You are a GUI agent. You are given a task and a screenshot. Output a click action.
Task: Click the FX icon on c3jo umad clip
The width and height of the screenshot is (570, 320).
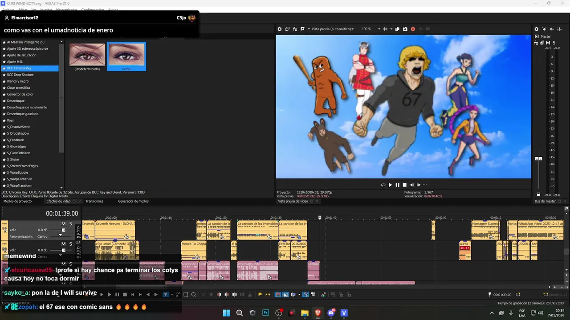point(126,257)
